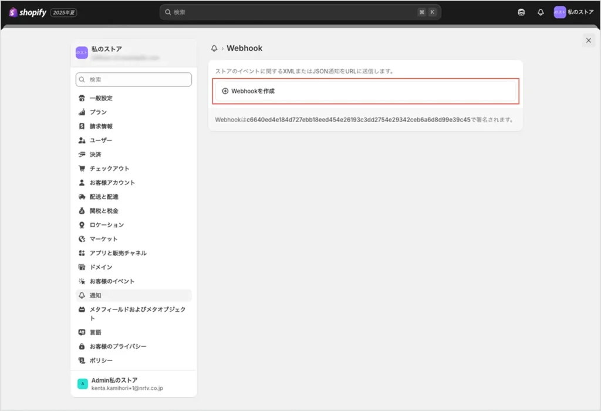
Task: Click the bell icon in Webhook breadcrumb
Action: pyautogui.click(x=214, y=49)
